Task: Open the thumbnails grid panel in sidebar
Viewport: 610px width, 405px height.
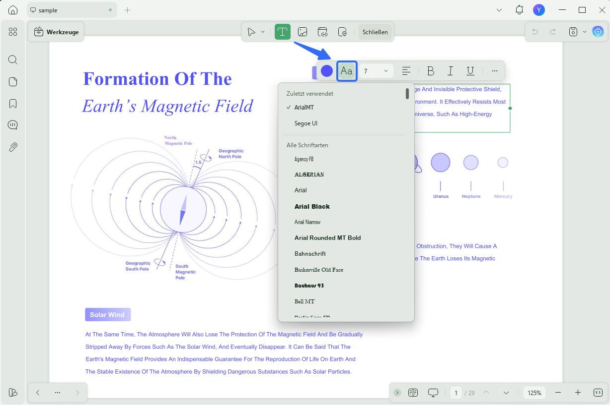Action: coord(13,32)
